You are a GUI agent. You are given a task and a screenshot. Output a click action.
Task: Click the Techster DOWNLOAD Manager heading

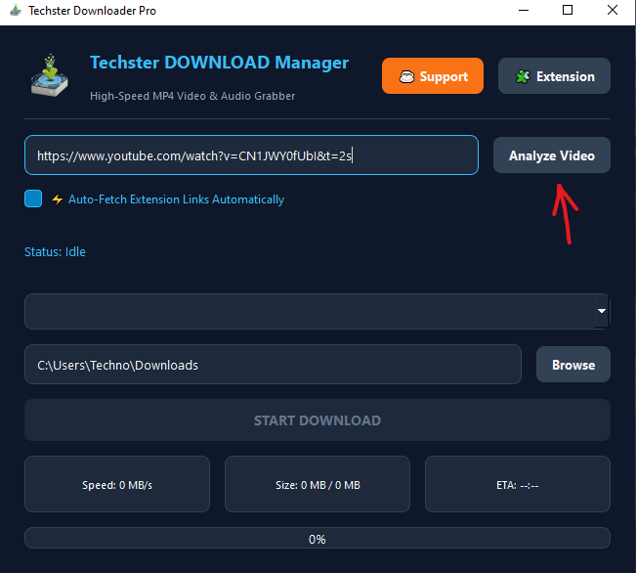point(219,63)
